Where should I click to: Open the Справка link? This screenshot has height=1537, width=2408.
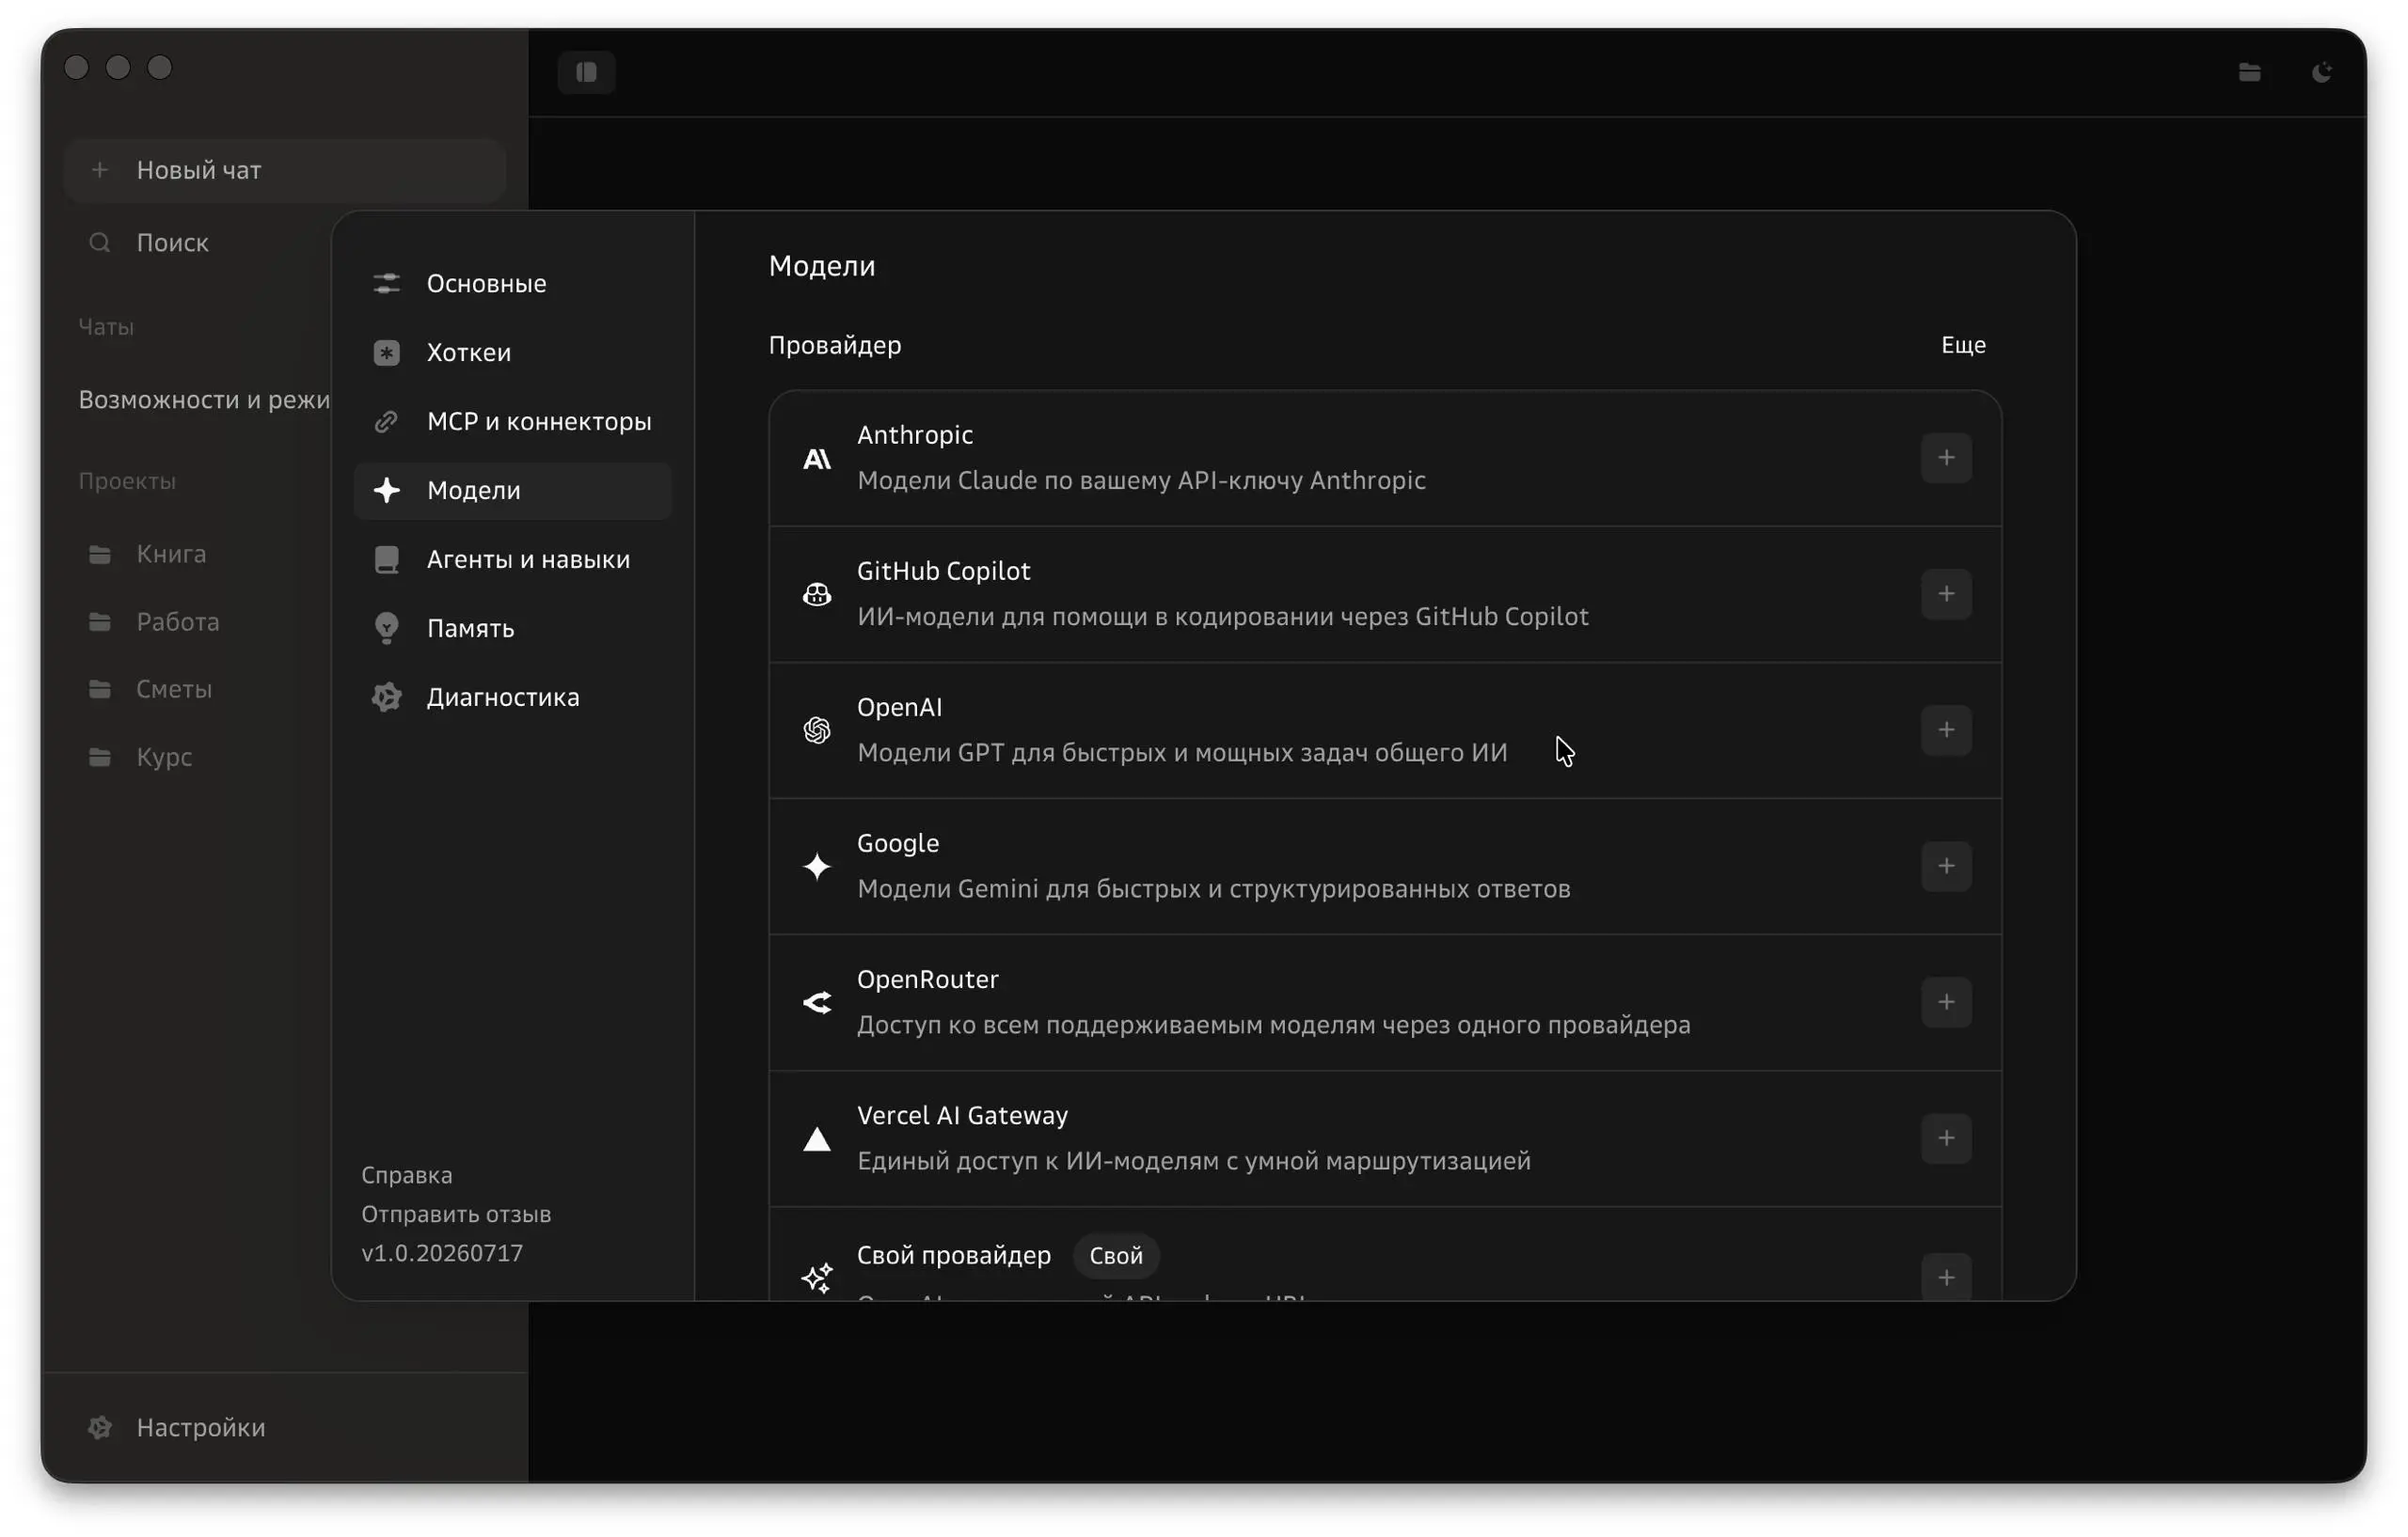(407, 1175)
